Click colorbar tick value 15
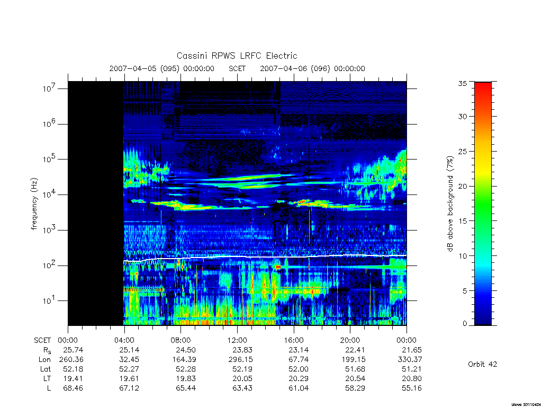Screen dimensions: 542x407 463,221
